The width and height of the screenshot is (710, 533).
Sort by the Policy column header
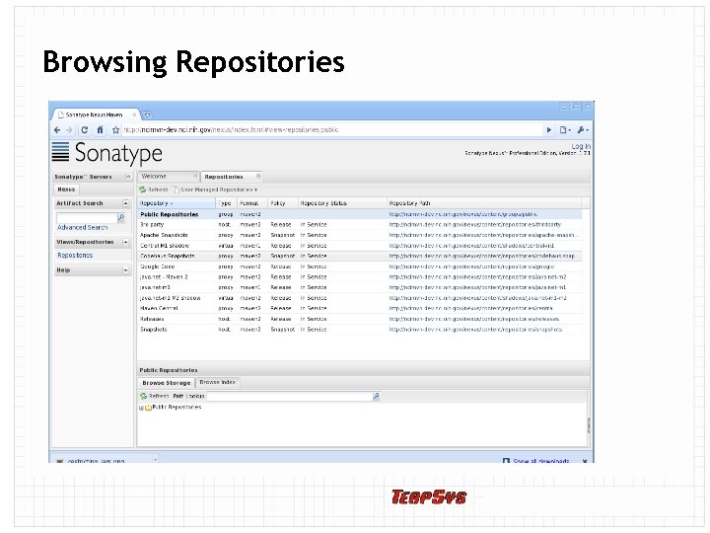[283, 203]
